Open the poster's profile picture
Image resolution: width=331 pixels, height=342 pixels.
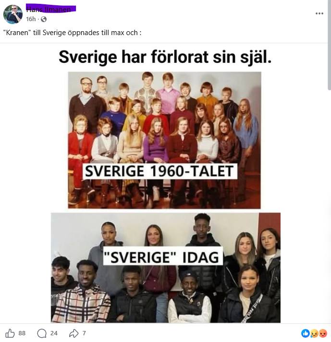coord(13,14)
